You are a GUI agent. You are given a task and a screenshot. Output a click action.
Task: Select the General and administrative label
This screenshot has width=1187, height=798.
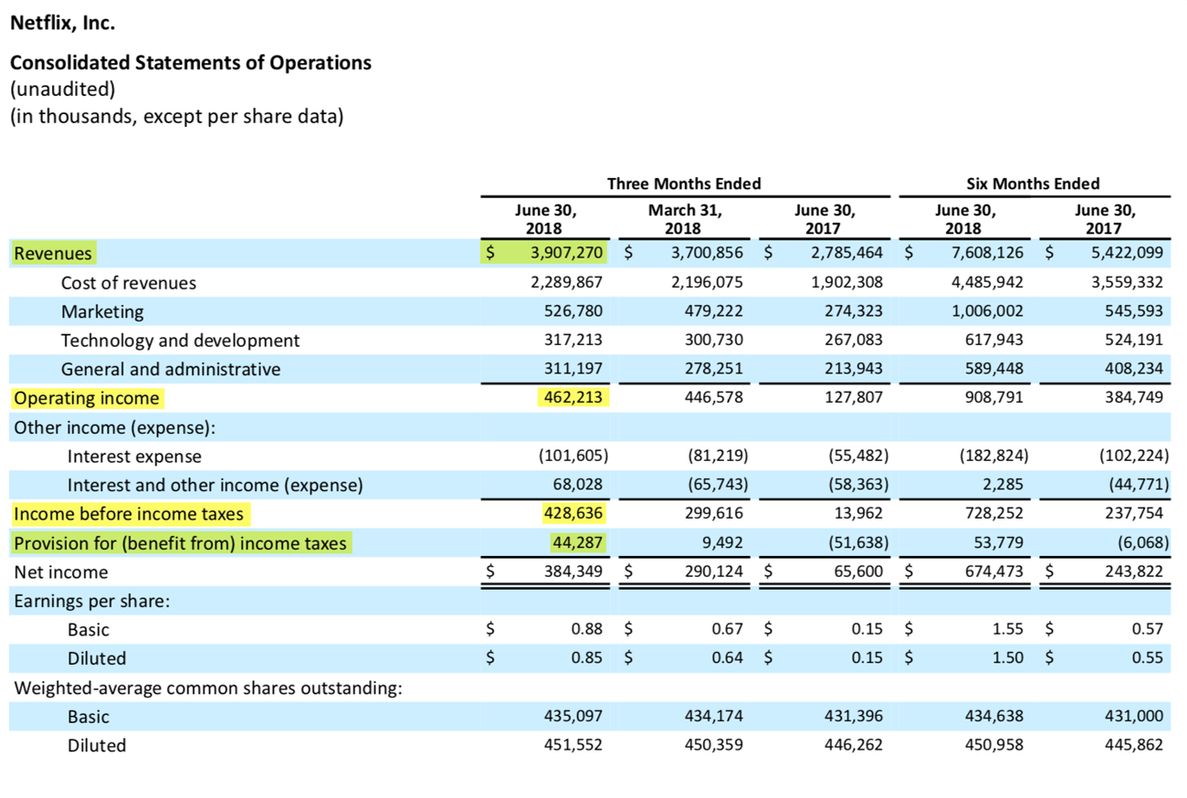tap(171, 369)
